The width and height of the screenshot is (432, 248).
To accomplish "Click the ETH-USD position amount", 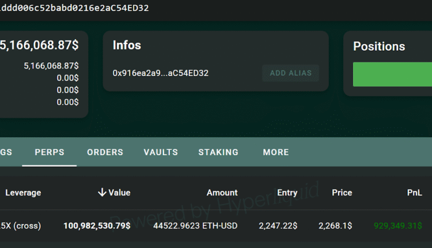I will 195,226.
